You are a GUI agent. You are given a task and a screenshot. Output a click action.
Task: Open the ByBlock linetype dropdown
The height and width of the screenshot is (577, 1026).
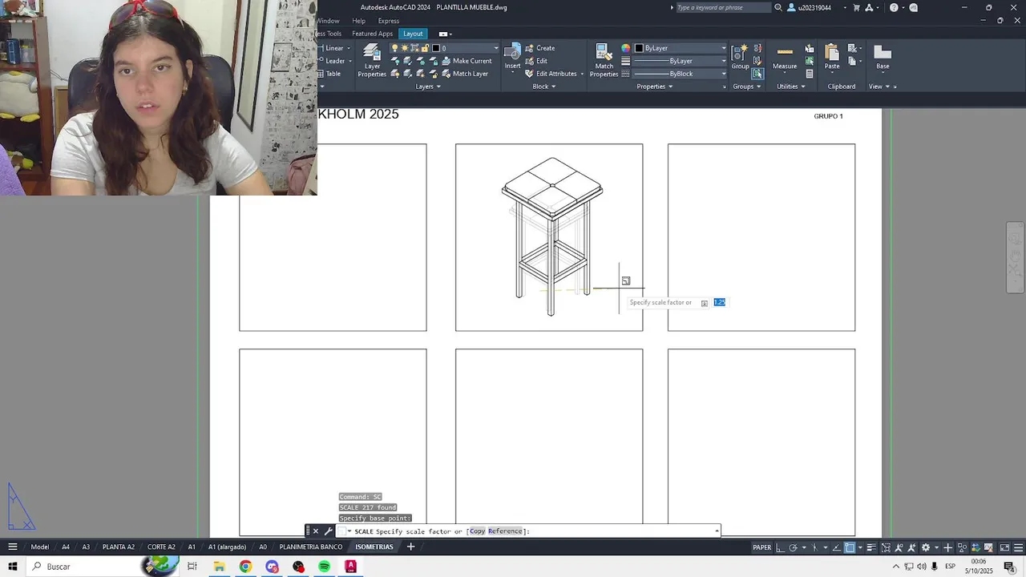pos(723,74)
